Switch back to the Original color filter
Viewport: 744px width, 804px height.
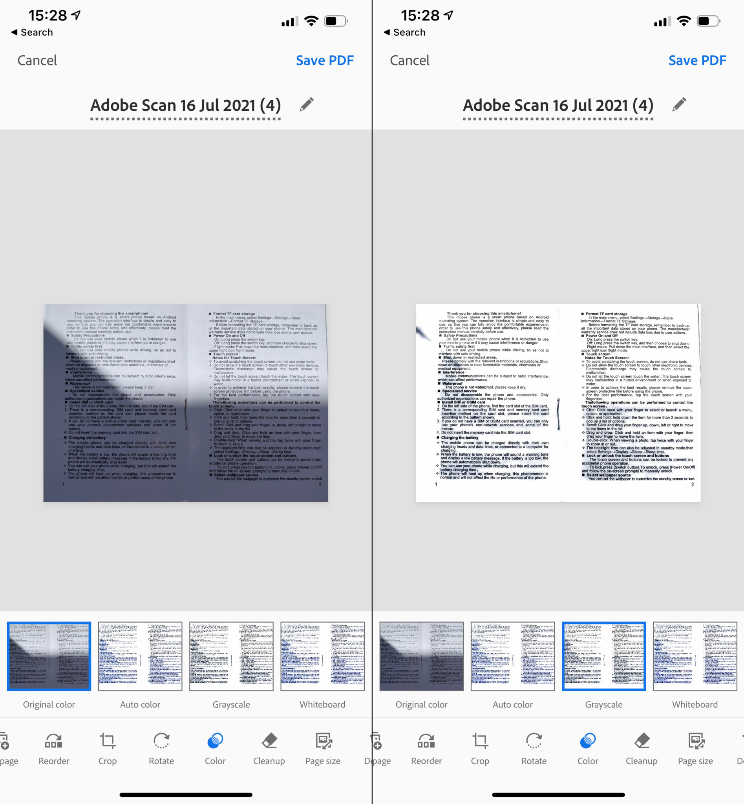pos(49,656)
